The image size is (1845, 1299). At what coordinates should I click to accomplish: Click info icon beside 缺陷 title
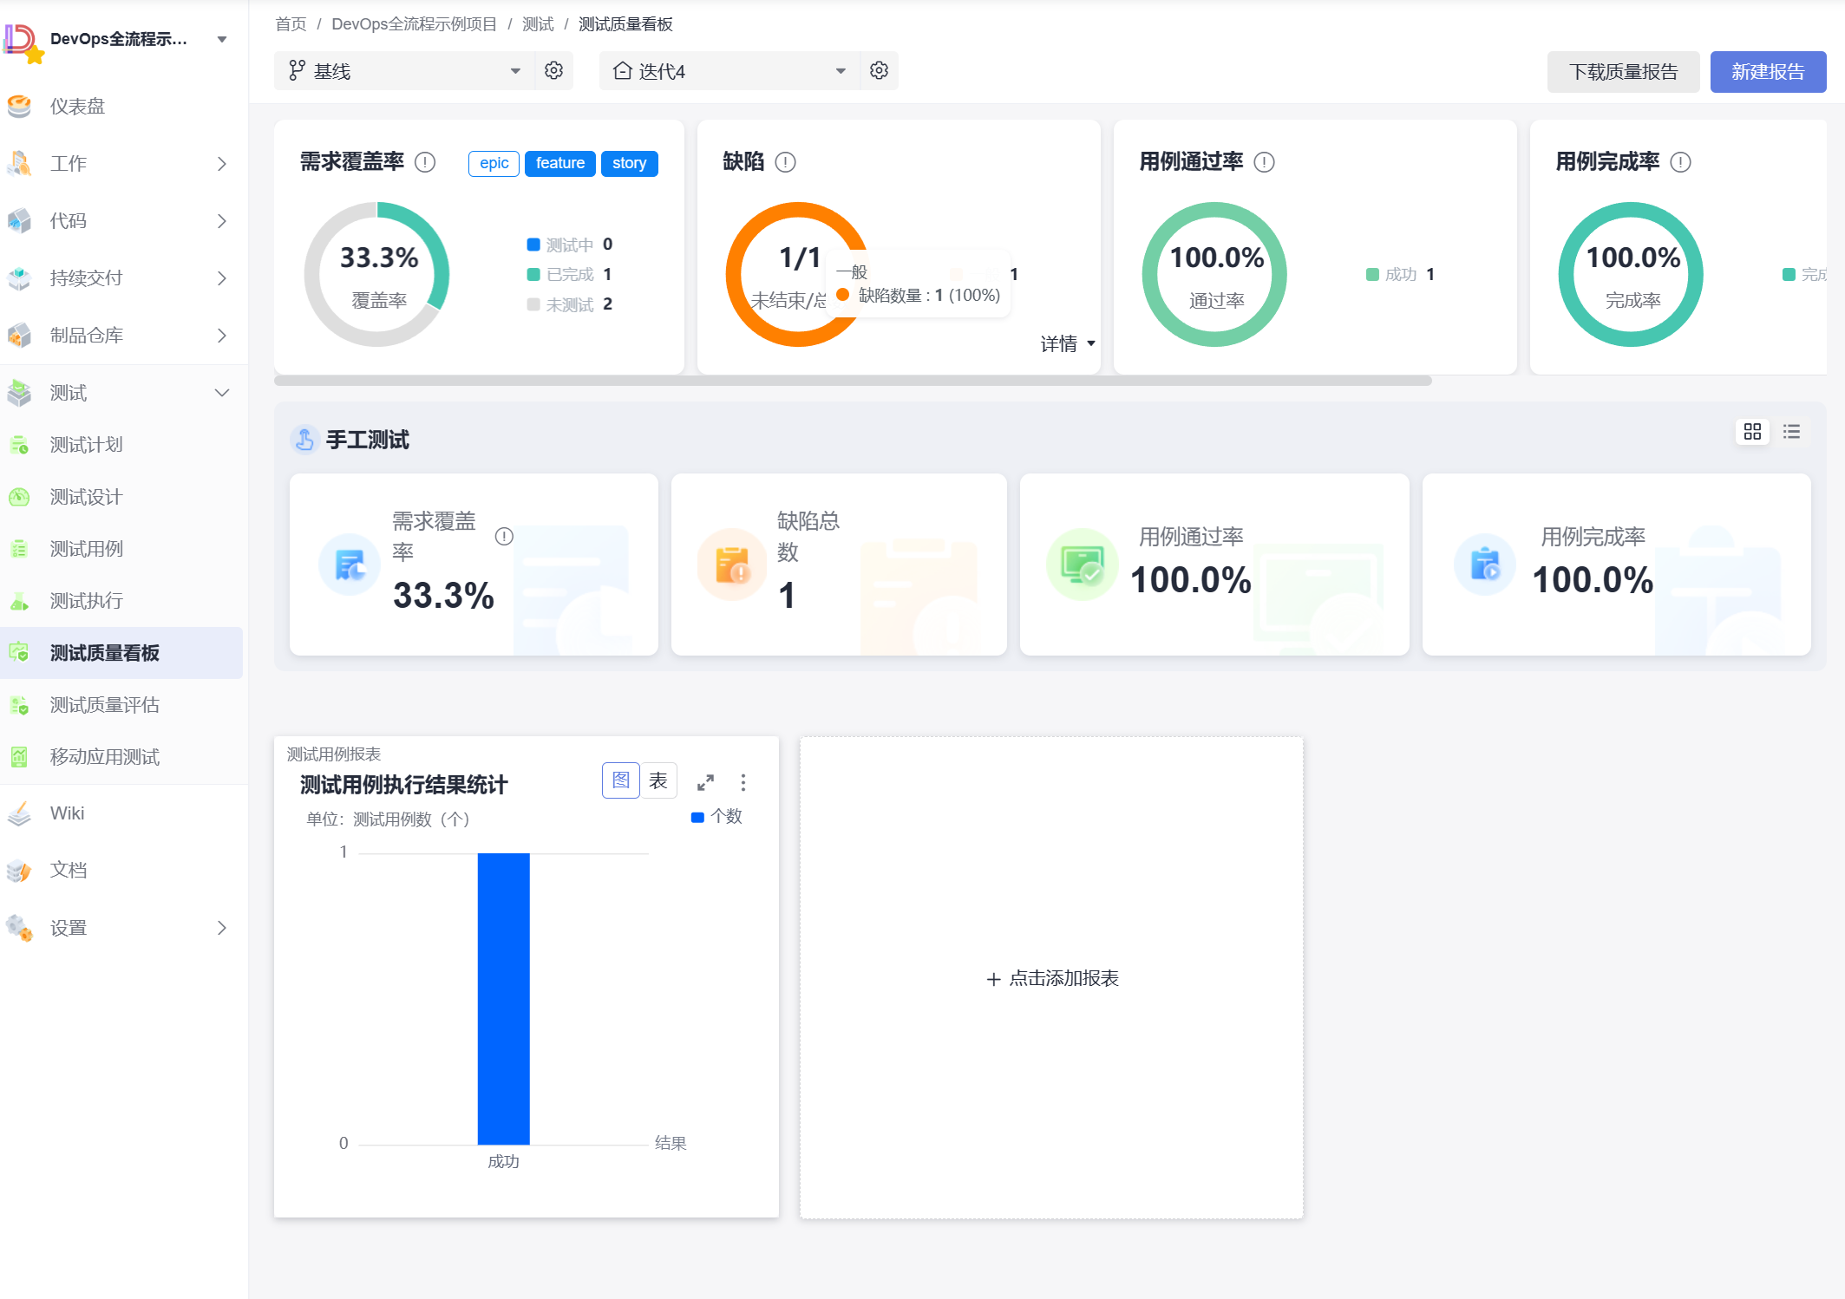click(x=785, y=162)
